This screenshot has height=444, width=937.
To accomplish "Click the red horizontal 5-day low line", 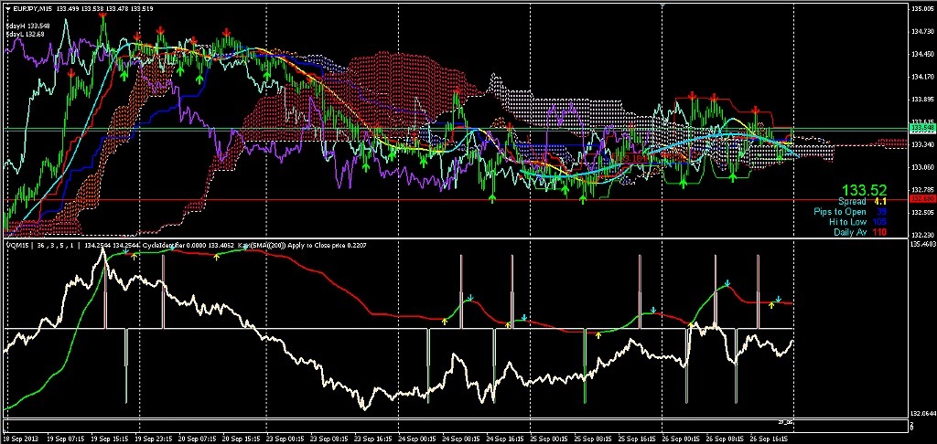I will point(454,199).
